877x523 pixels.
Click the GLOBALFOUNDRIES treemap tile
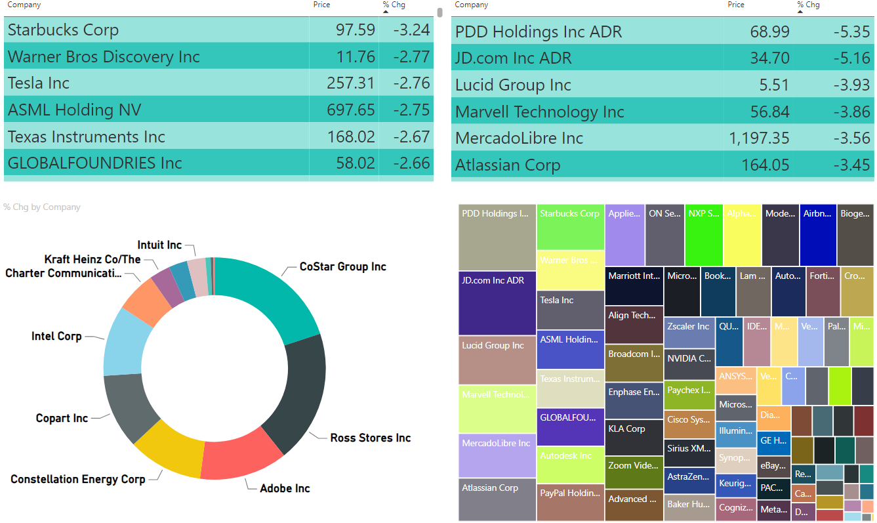coord(570,427)
